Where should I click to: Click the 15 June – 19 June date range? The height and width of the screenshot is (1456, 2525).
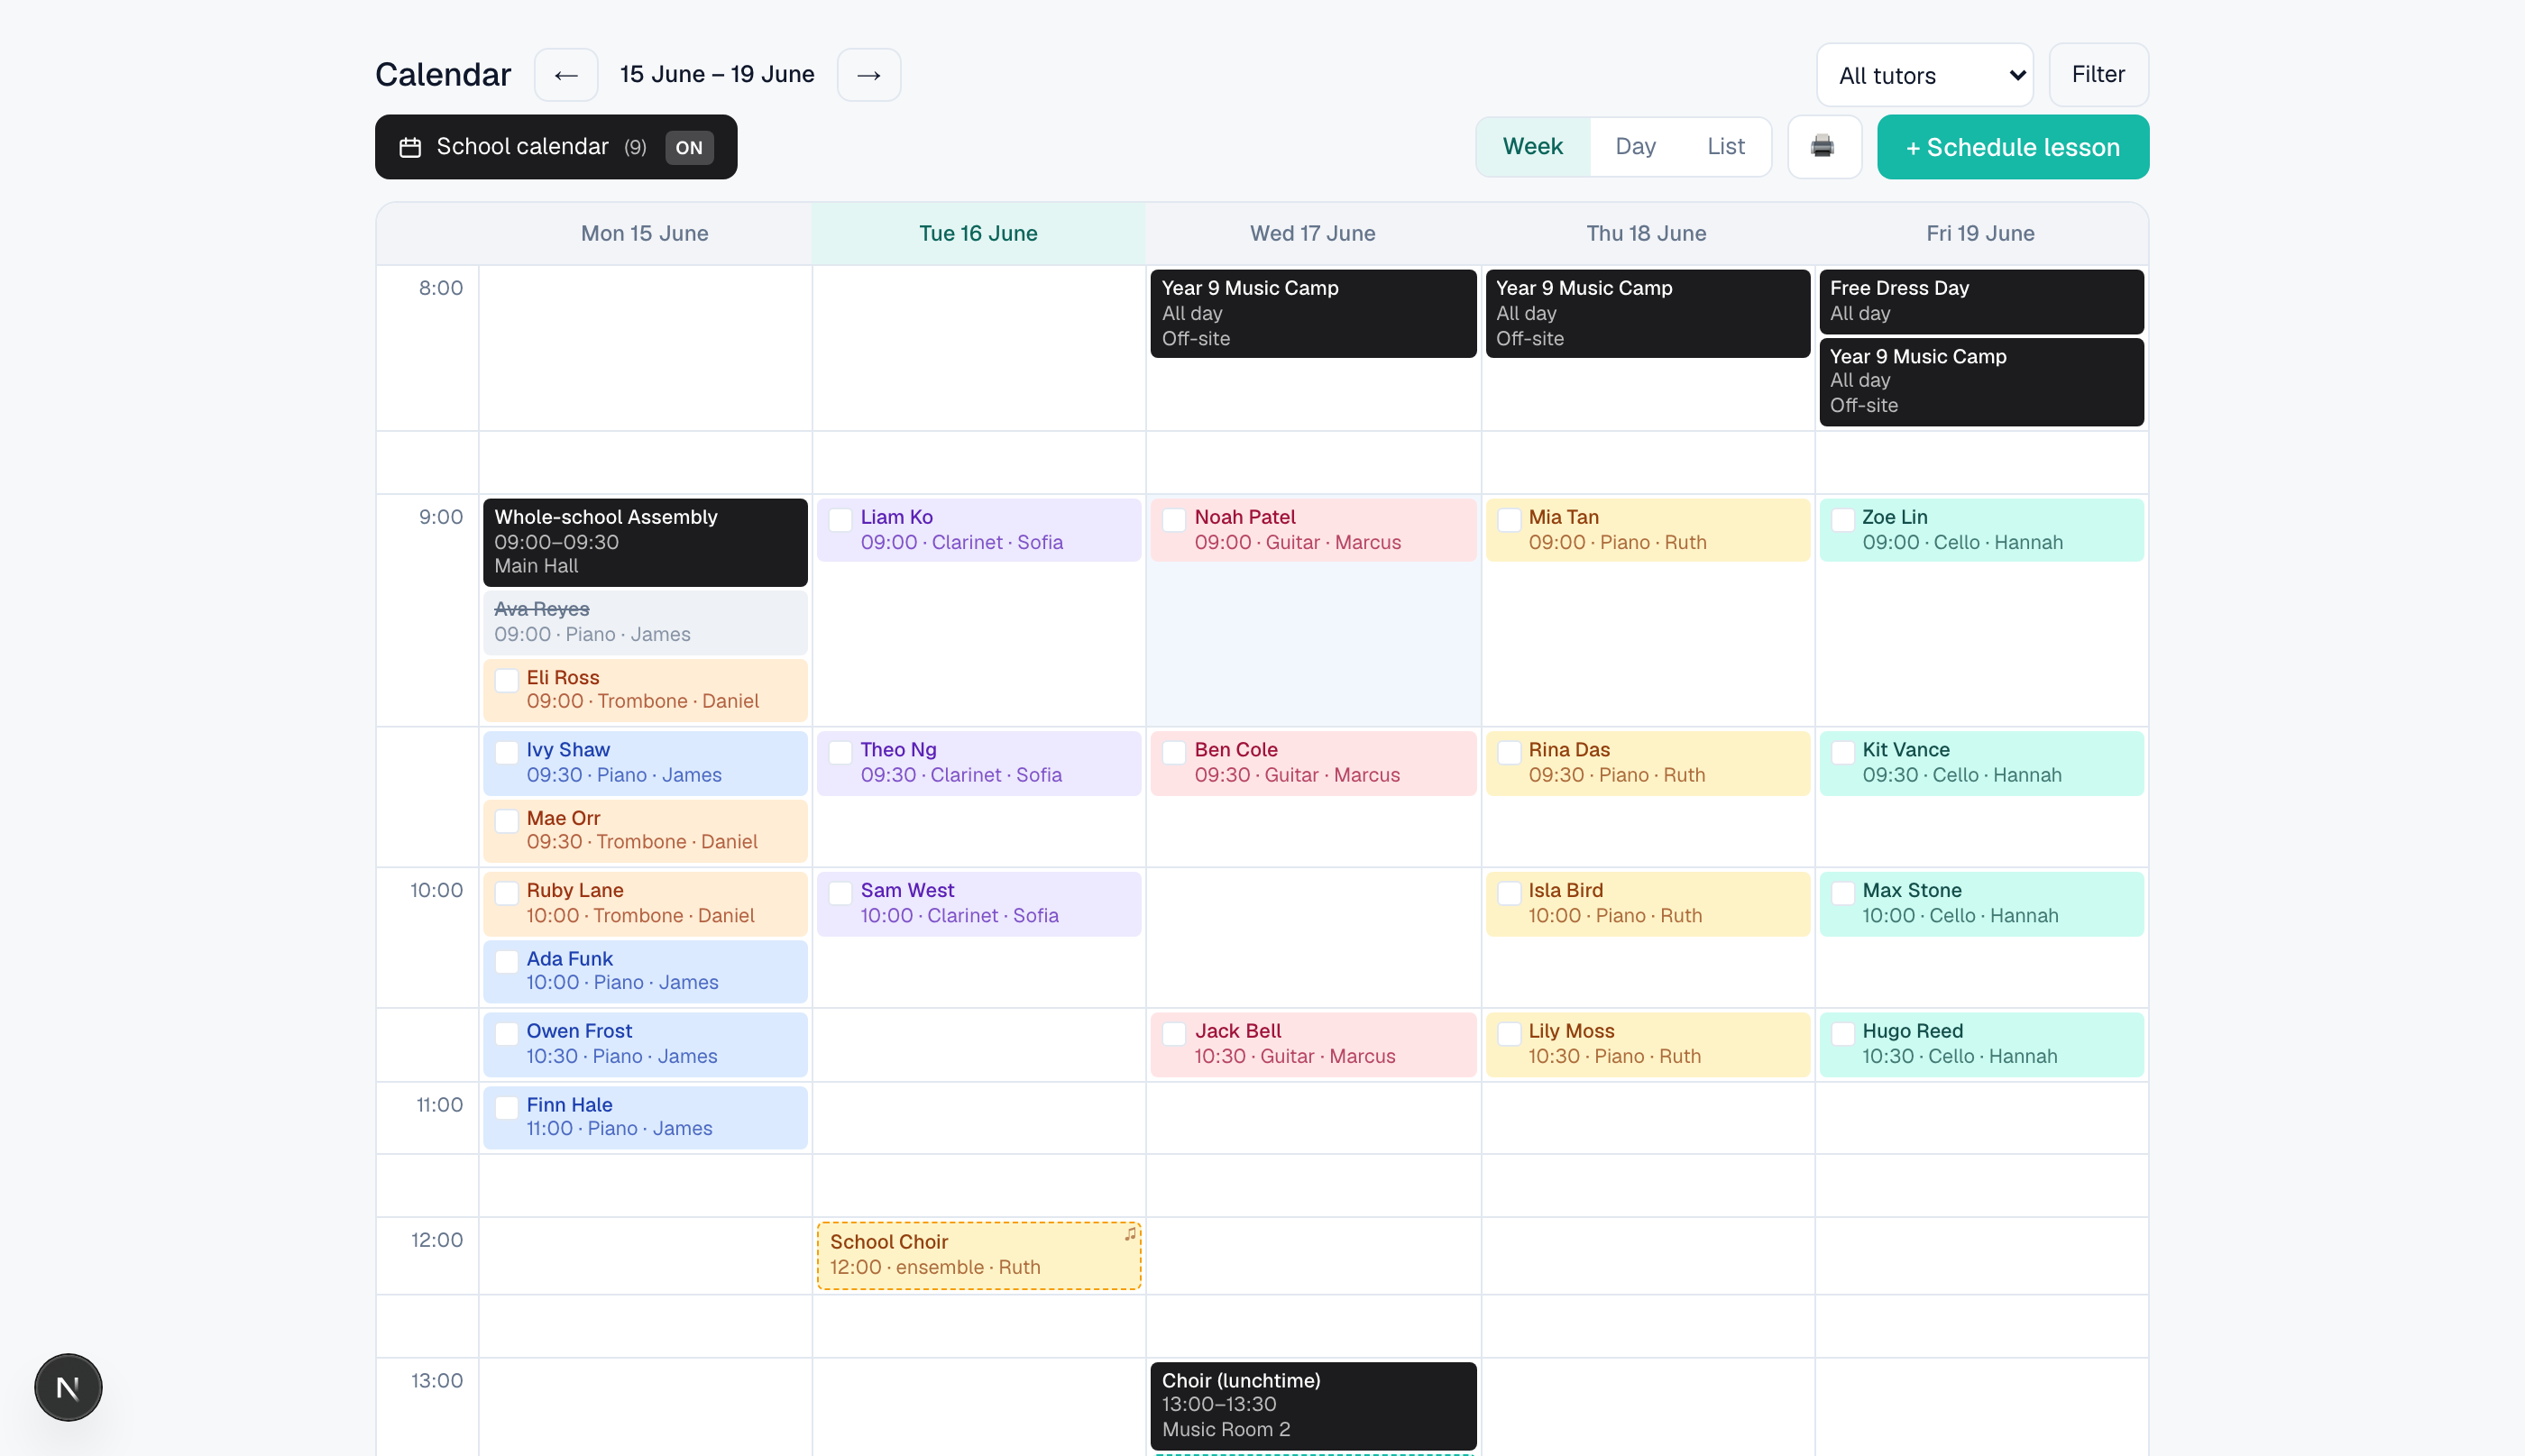[x=717, y=75]
